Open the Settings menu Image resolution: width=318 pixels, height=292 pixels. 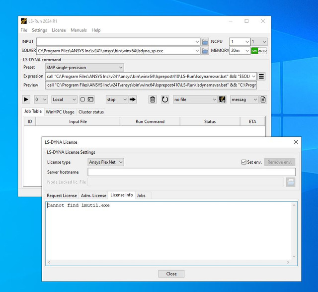coord(39,30)
